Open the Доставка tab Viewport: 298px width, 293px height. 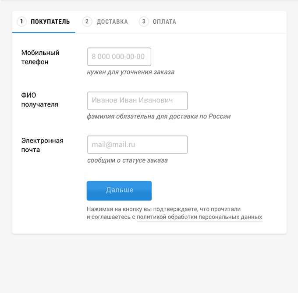pos(112,21)
